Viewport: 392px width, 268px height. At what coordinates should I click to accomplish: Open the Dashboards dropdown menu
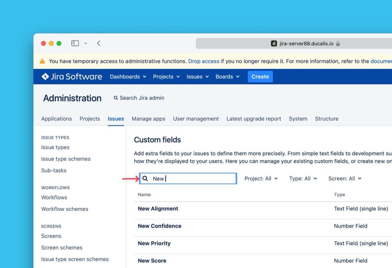pyautogui.click(x=128, y=76)
